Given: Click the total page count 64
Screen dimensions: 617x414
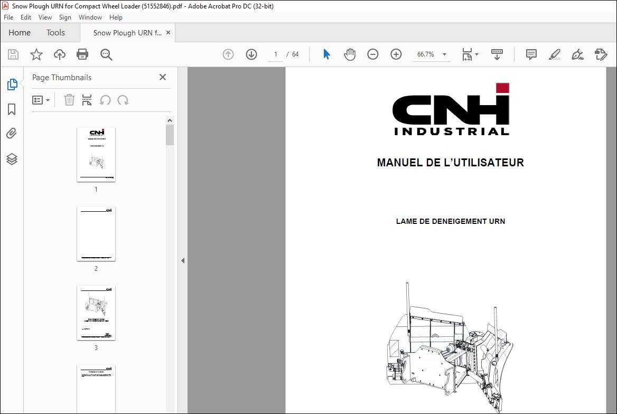Looking at the screenshot, I should tap(295, 54).
